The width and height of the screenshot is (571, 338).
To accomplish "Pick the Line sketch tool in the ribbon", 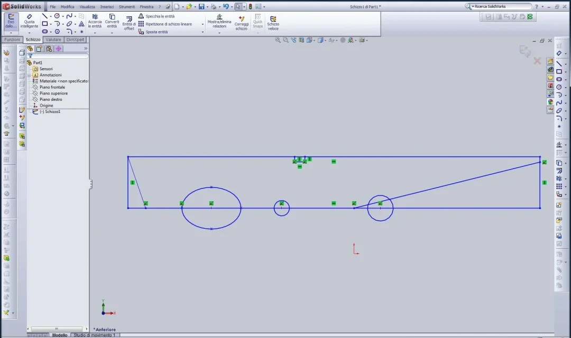I will point(45,16).
